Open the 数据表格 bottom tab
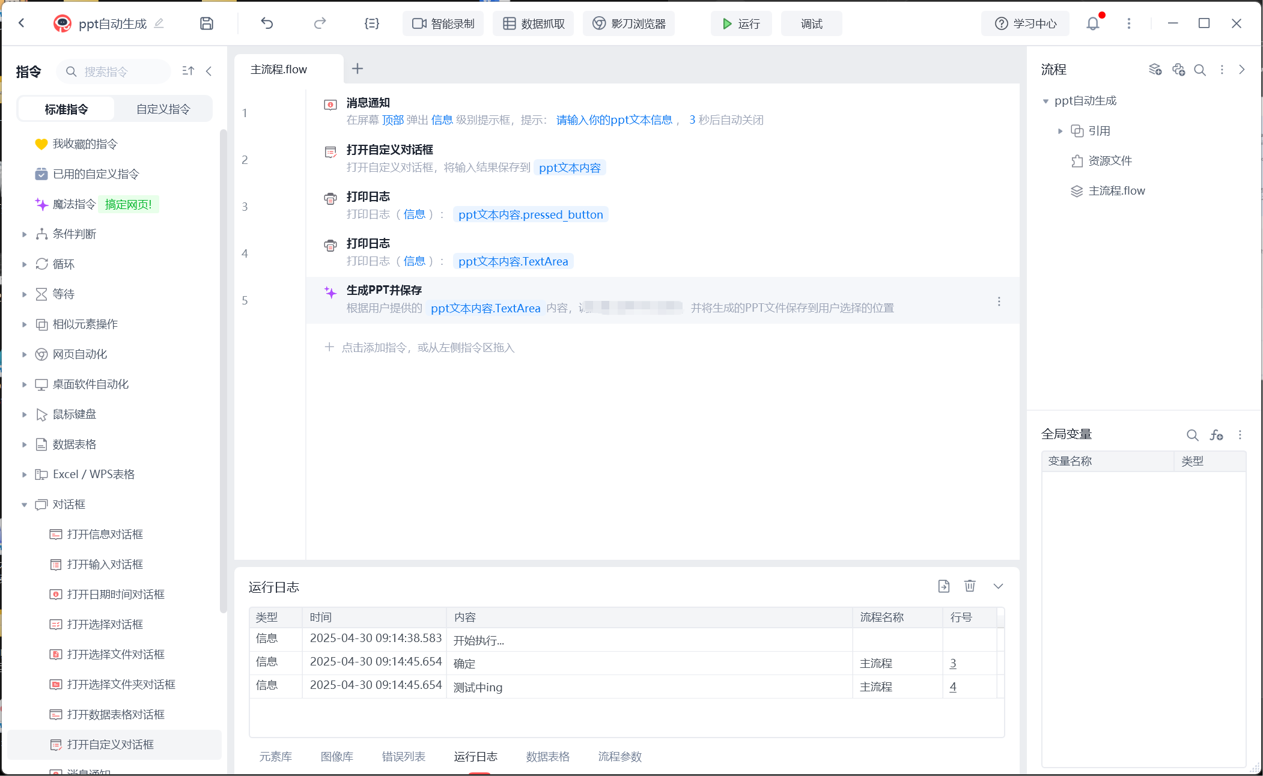The width and height of the screenshot is (1263, 776). pyautogui.click(x=547, y=756)
